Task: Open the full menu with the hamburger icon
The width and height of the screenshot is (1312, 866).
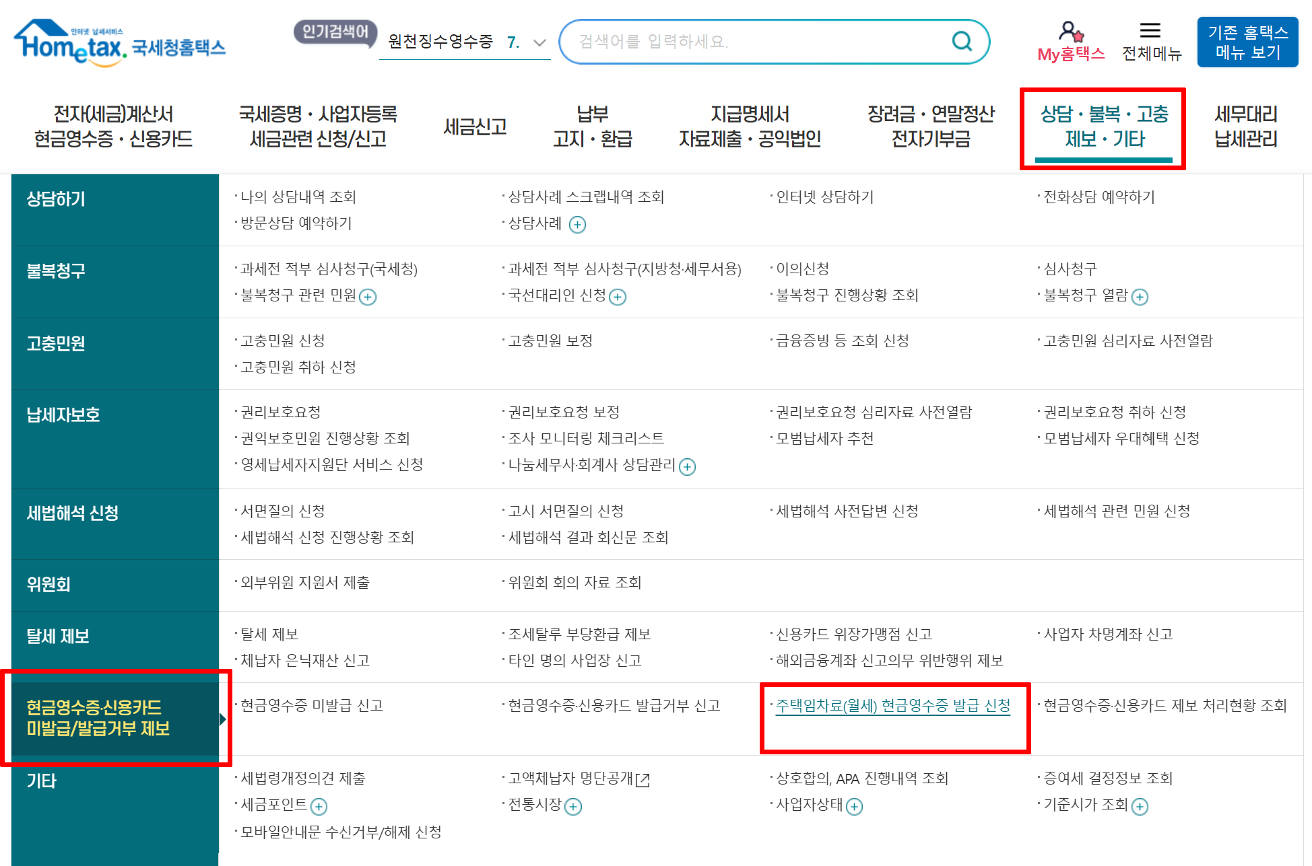Action: coord(1150,29)
